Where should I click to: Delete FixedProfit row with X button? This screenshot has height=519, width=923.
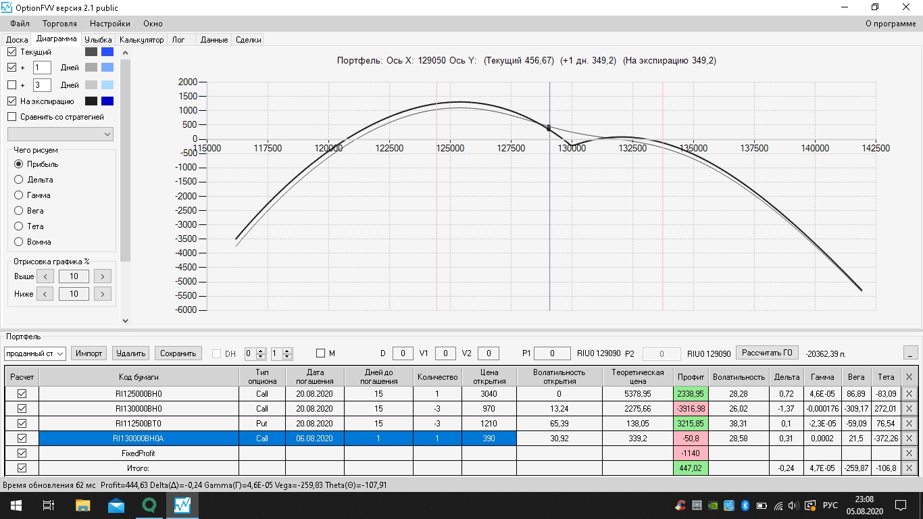click(x=908, y=453)
